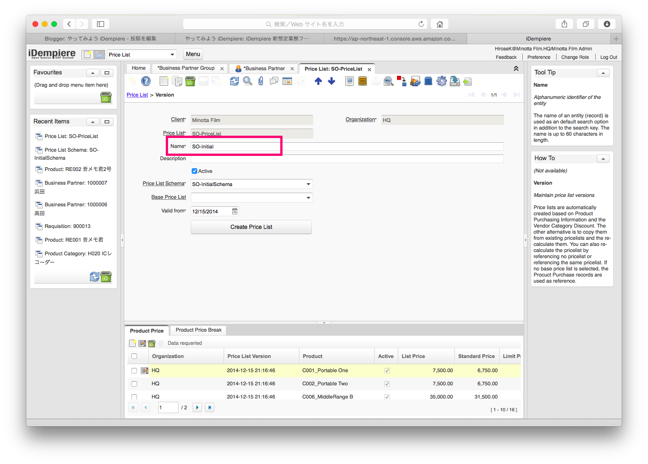Screen dimensions: 648x464
Task: Collapse the Recent Items panel
Action: click(x=93, y=122)
